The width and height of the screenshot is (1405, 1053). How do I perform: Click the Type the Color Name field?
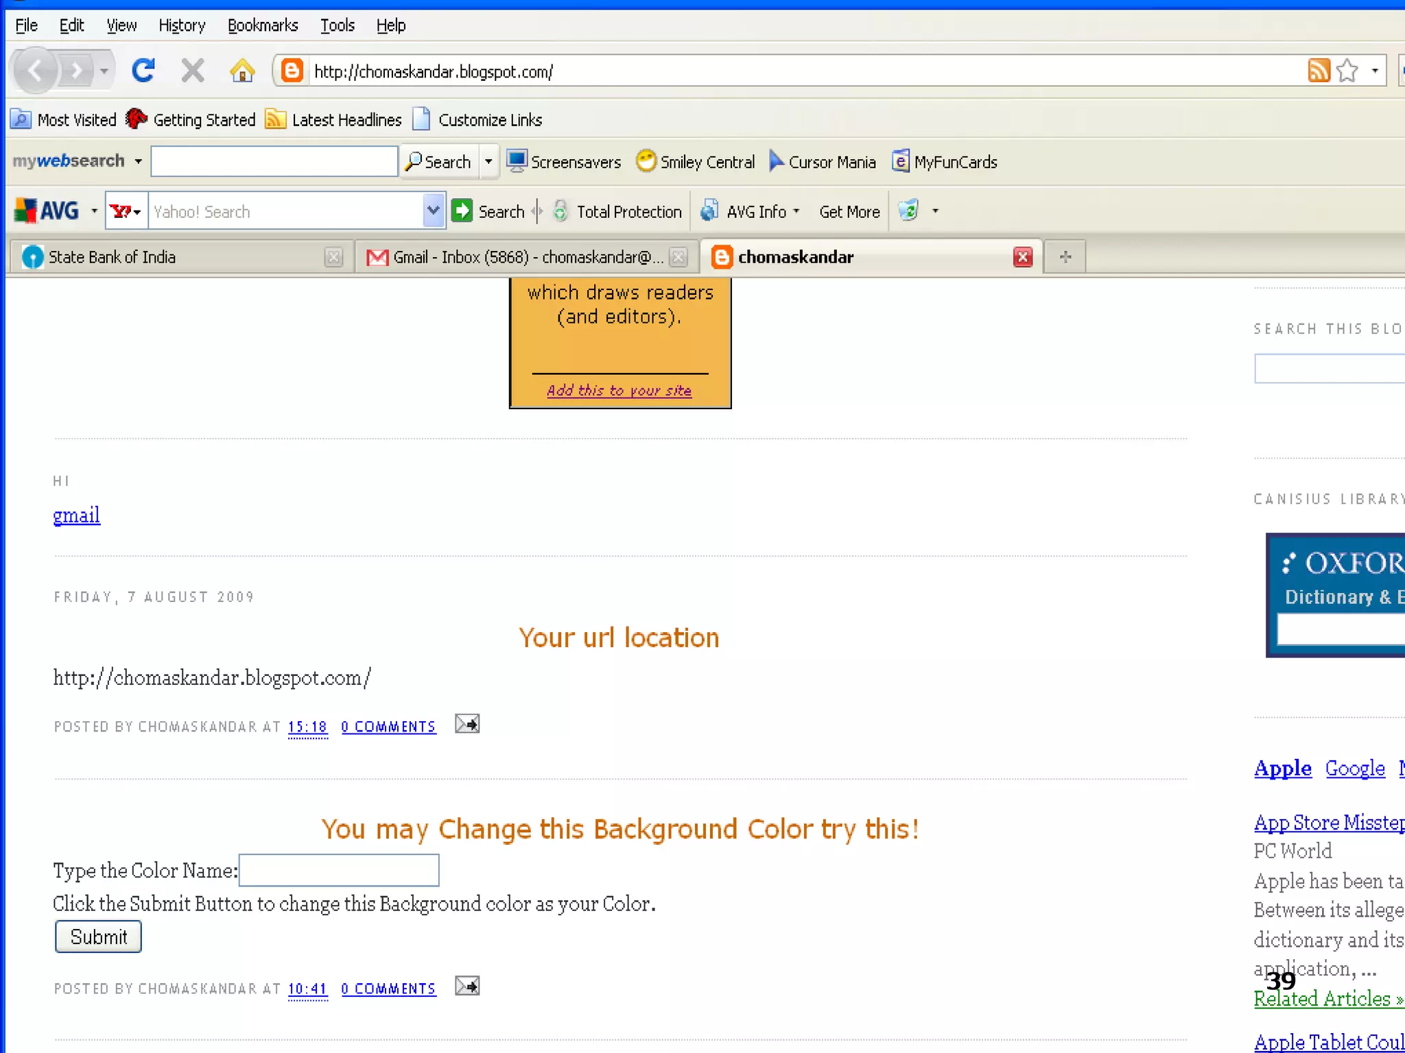[339, 870]
